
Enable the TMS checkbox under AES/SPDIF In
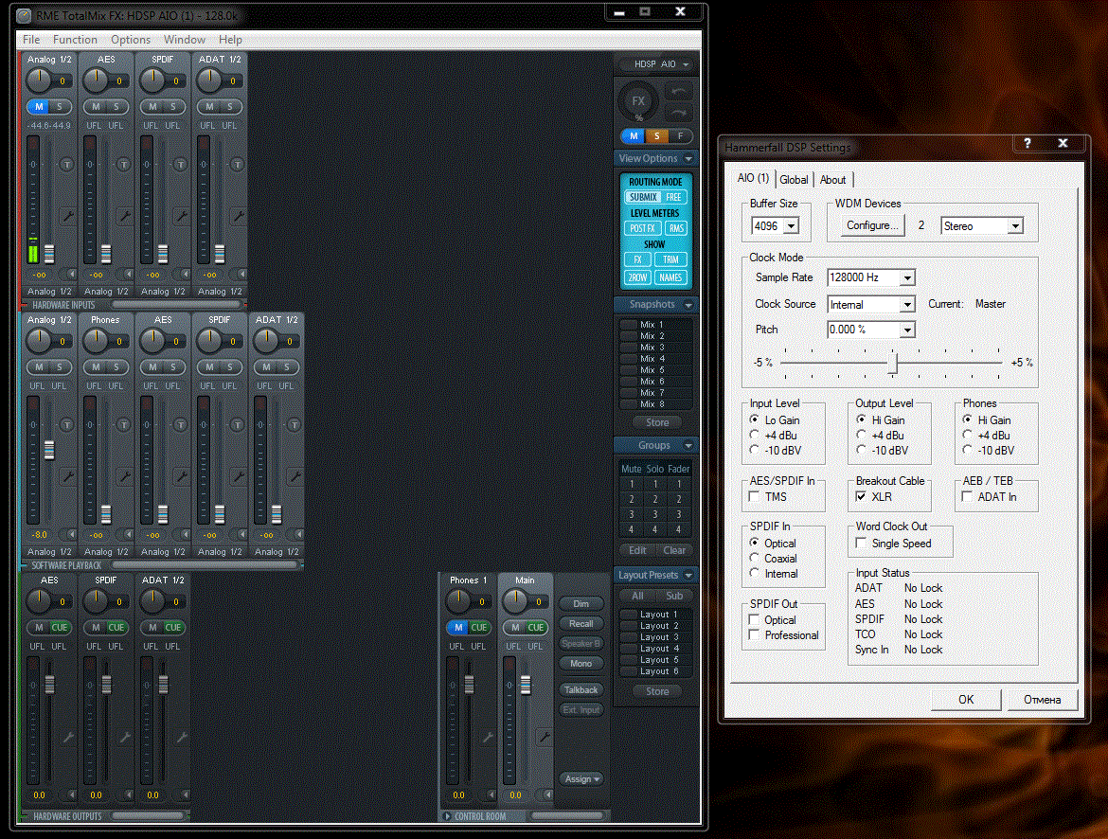[x=755, y=497]
